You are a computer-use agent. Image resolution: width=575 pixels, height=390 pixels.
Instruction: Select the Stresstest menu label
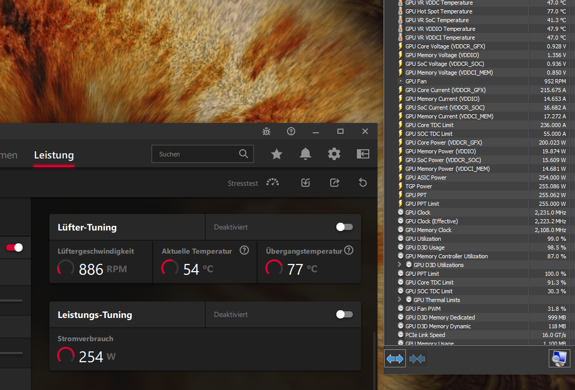[x=243, y=182]
